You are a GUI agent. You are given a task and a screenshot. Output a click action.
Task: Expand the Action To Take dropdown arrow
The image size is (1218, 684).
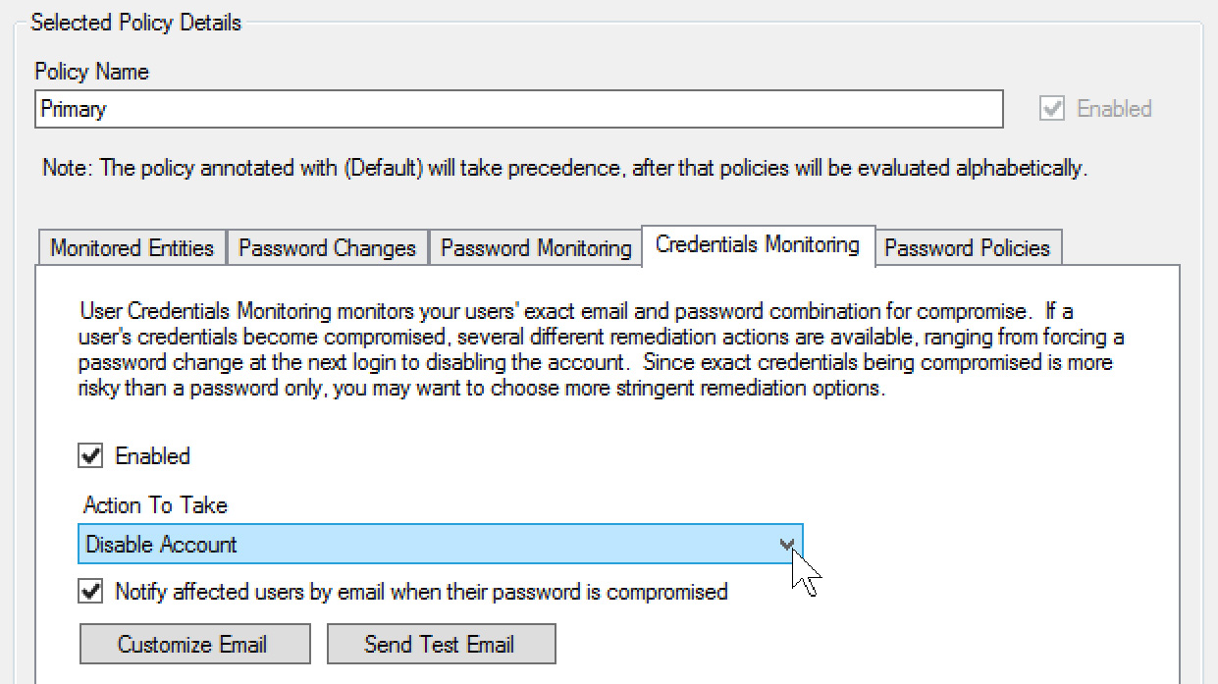pos(786,545)
